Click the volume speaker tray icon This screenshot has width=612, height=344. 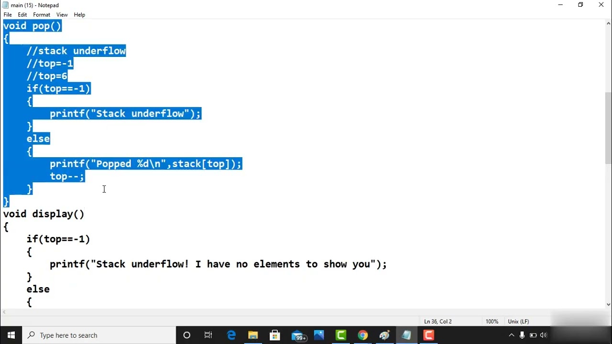coord(543,335)
